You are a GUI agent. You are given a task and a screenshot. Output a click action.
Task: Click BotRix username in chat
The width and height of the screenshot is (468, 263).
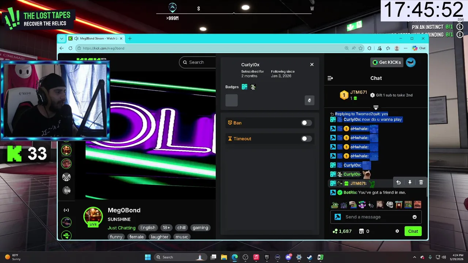coord(350,193)
